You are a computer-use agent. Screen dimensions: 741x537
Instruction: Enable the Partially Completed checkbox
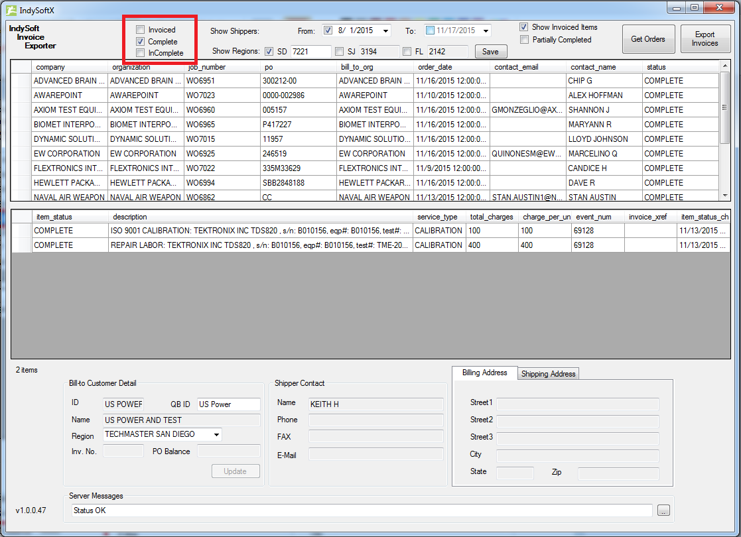pyautogui.click(x=525, y=39)
